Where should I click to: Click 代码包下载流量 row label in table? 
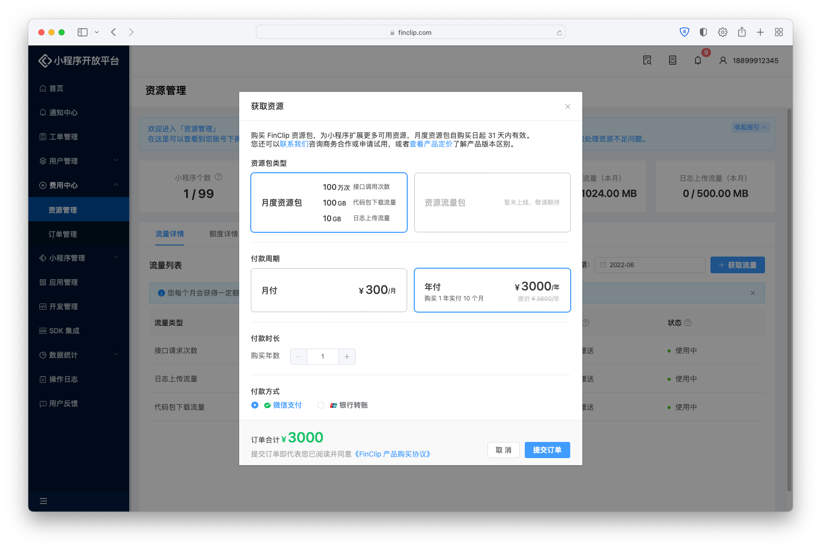180,407
